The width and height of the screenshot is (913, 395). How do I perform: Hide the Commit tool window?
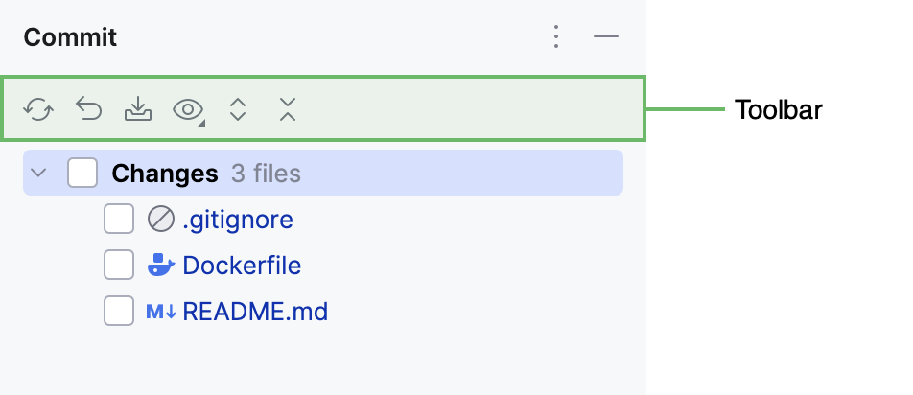click(x=606, y=37)
